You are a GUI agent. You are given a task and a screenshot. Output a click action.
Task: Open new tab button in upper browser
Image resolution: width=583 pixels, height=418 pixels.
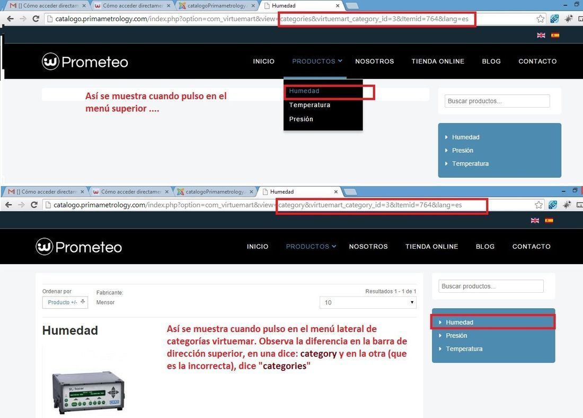click(352, 6)
